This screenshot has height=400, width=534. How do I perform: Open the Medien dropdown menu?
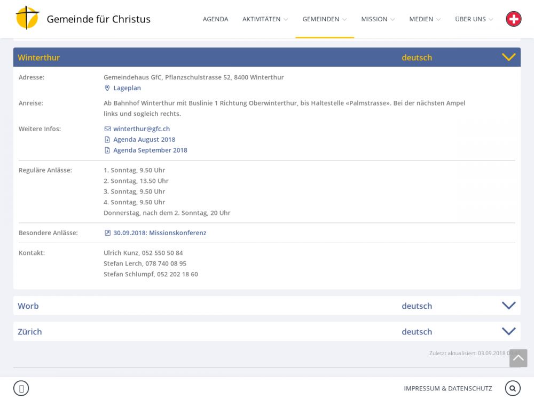click(x=425, y=19)
